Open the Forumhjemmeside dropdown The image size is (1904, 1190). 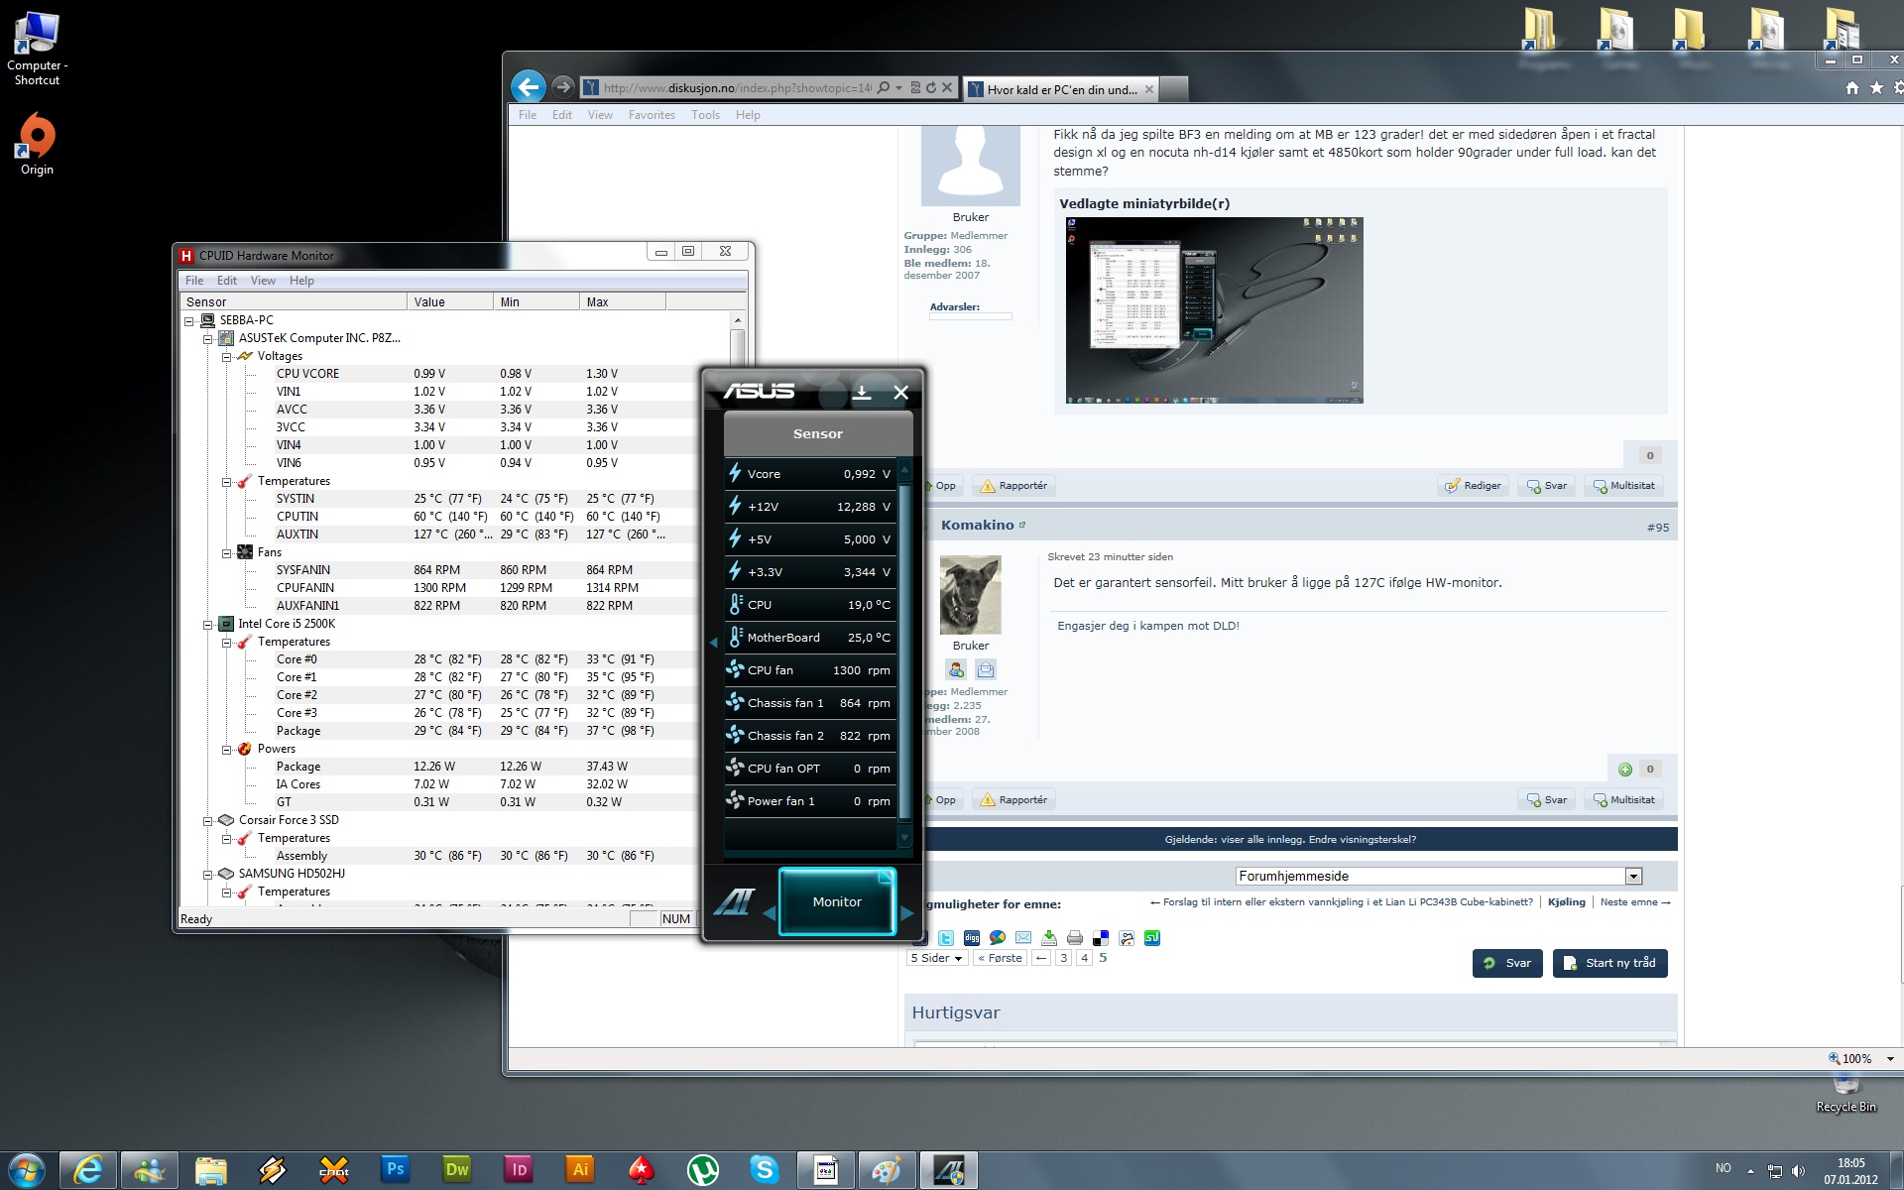(1439, 876)
